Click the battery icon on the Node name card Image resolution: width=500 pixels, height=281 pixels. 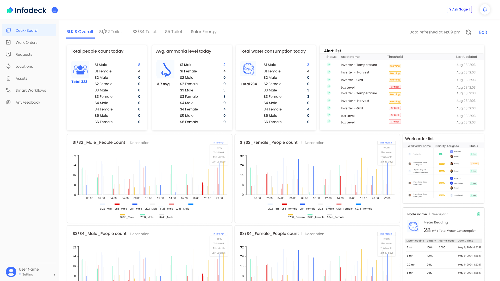478,214
